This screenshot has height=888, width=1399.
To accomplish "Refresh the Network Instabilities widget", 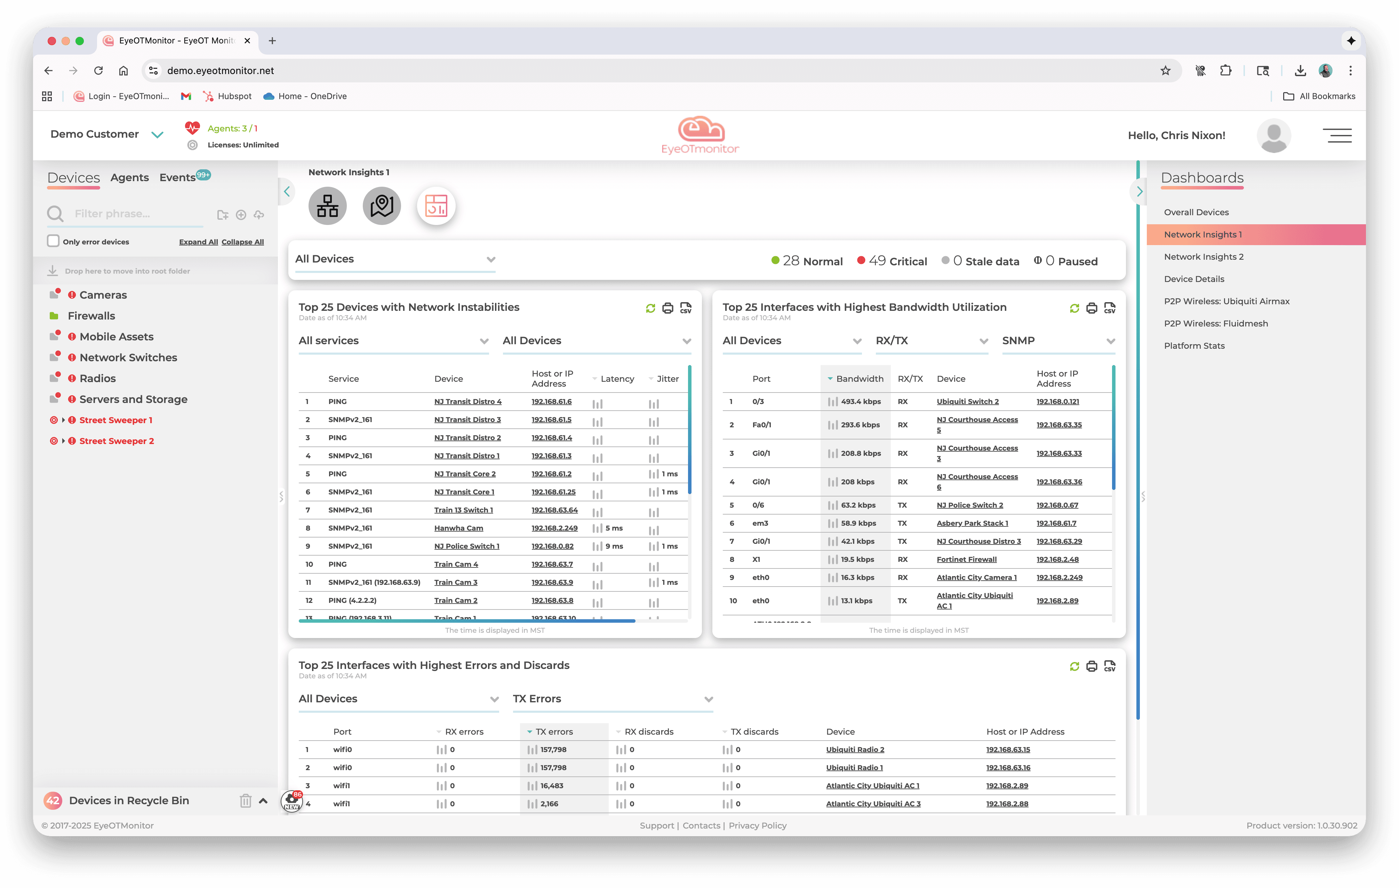I will pos(650,308).
